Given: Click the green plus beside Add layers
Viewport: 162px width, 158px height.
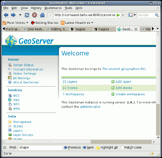Looking at the screenshot, I should (x=113, y=82).
